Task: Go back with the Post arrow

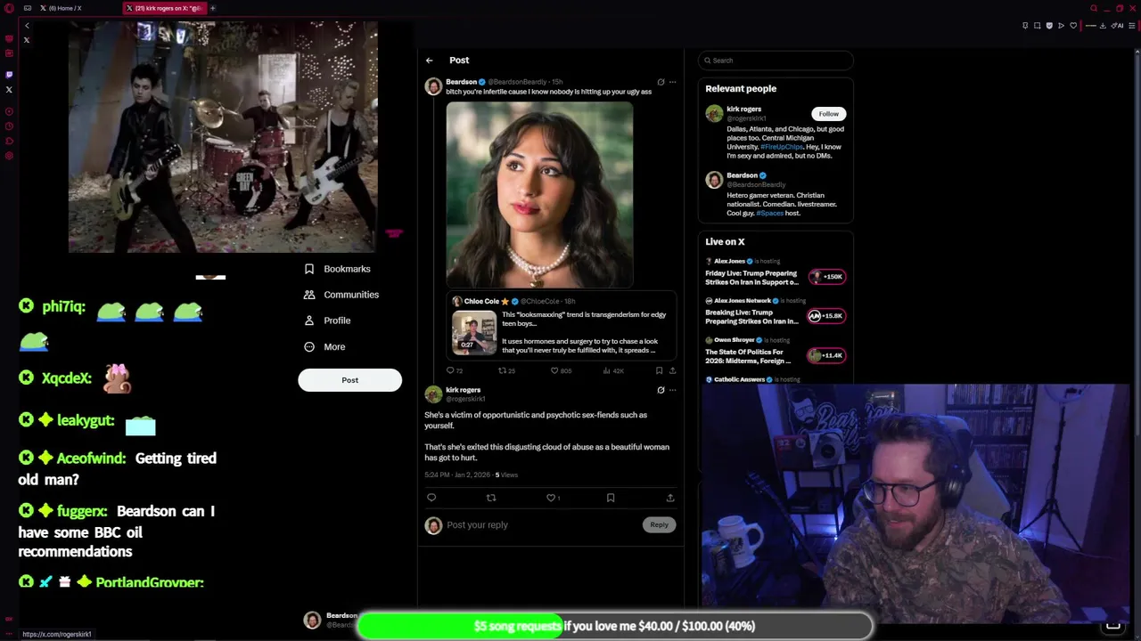Action: pyautogui.click(x=429, y=61)
